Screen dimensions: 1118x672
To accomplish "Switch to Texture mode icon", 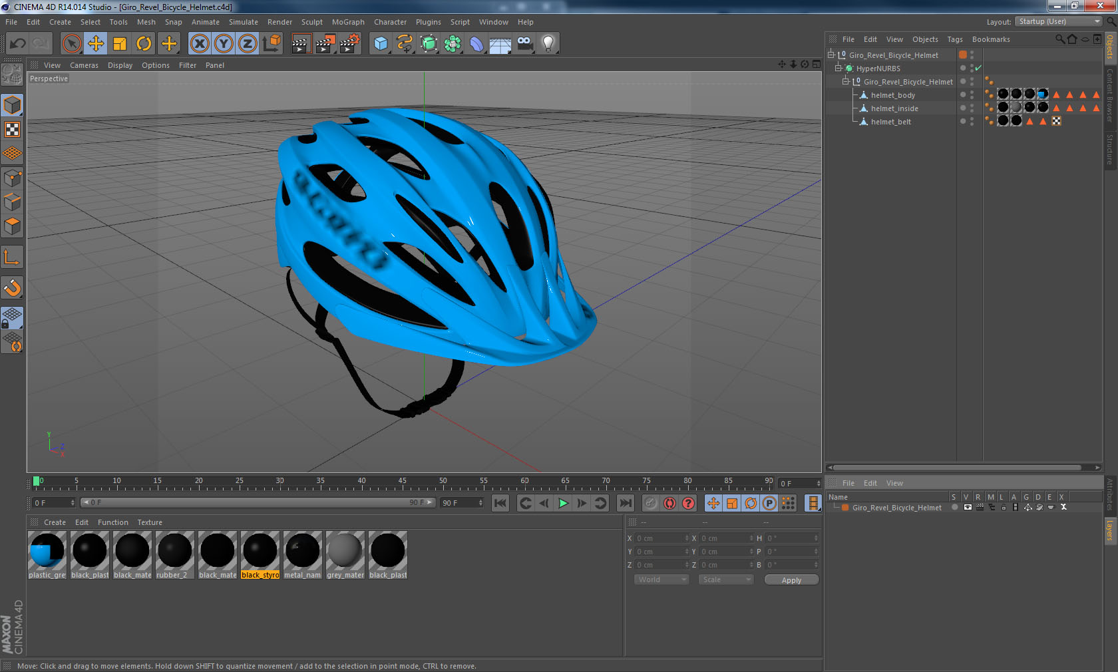I will pos(13,129).
